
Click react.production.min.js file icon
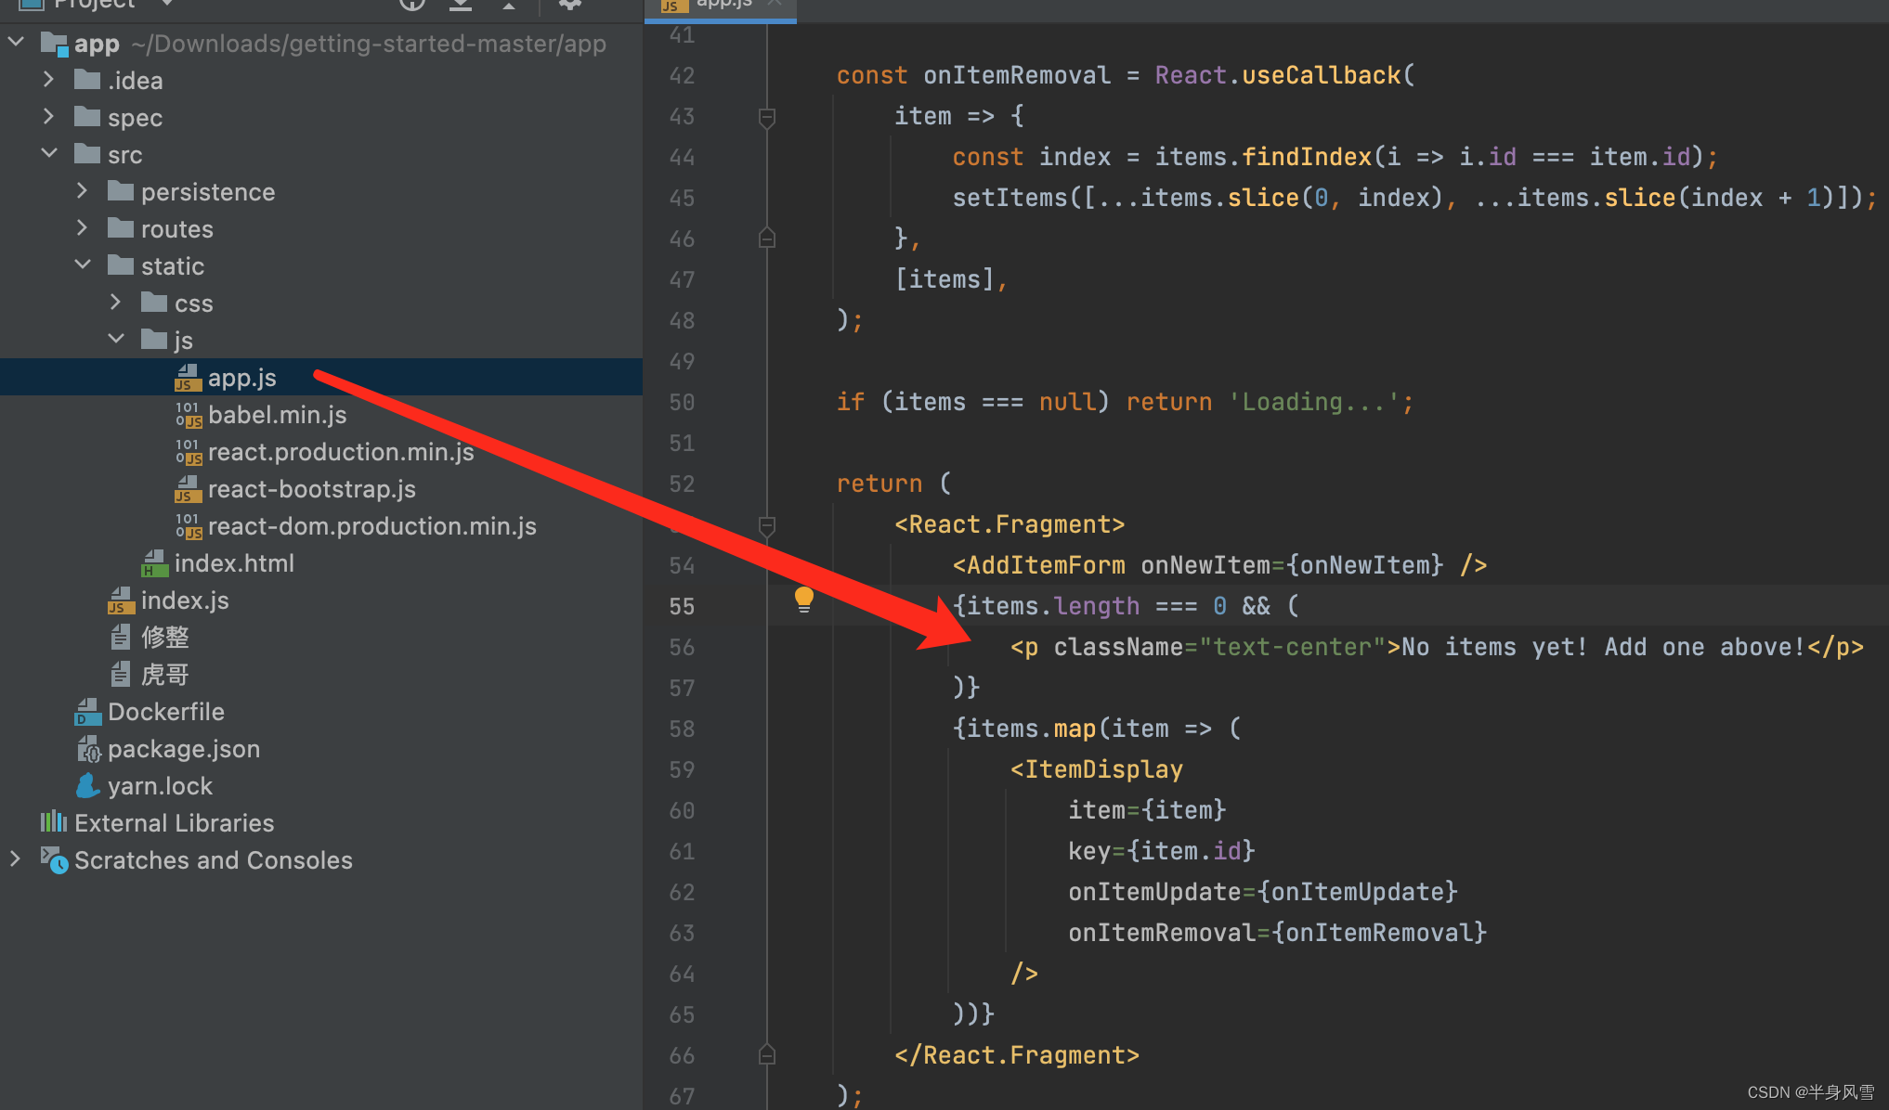(189, 452)
